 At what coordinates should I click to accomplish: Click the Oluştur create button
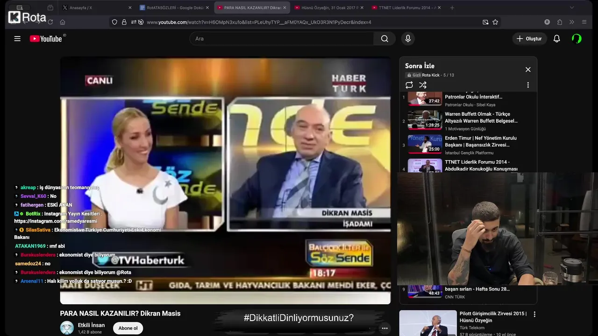pyautogui.click(x=529, y=39)
